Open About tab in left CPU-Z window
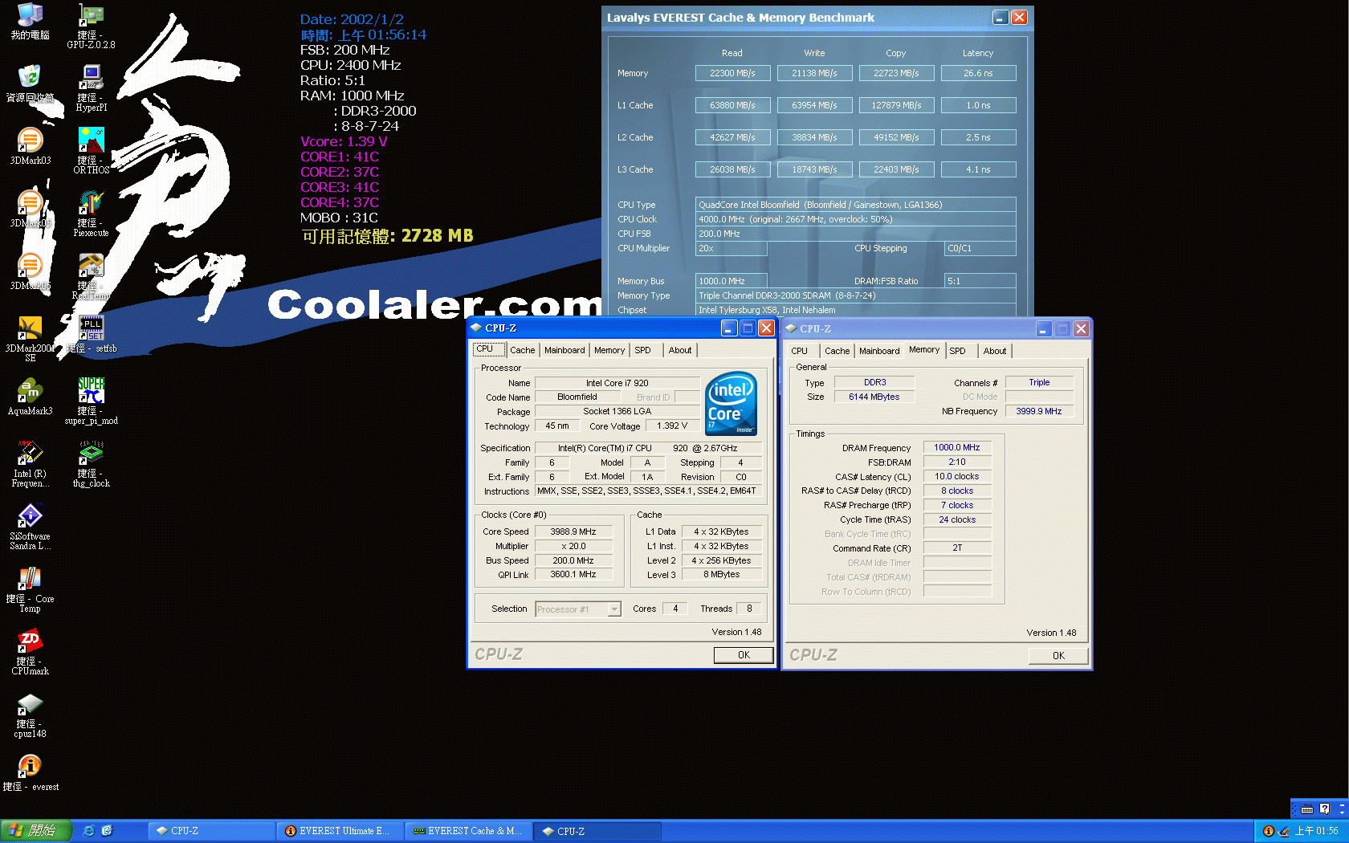The height and width of the screenshot is (843, 1349). (x=680, y=350)
